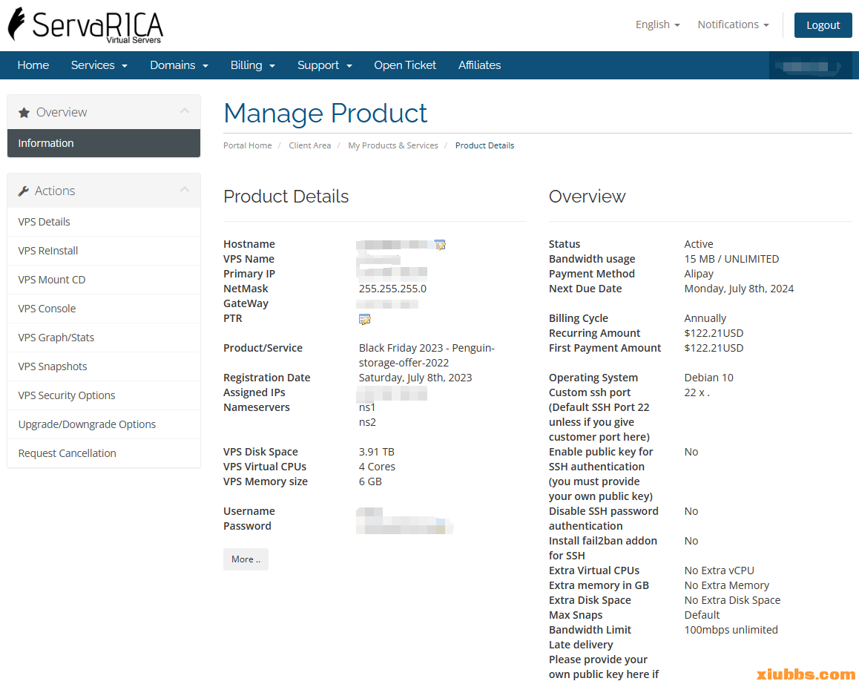Open the Notifications dropdown

tap(733, 24)
